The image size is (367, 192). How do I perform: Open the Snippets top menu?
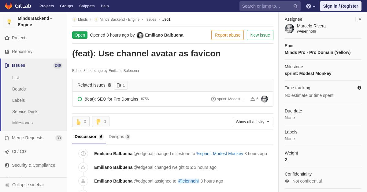87,6
